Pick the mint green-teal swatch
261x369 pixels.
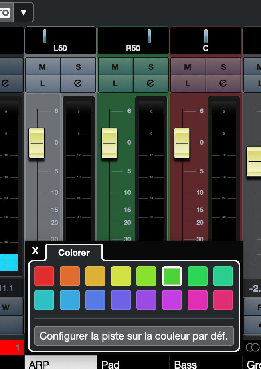[223, 276]
